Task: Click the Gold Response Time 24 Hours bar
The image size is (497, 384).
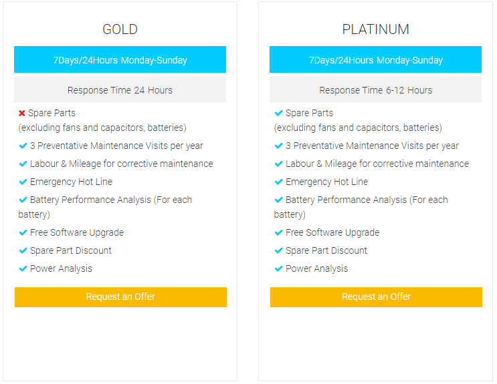Action: coord(120,90)
